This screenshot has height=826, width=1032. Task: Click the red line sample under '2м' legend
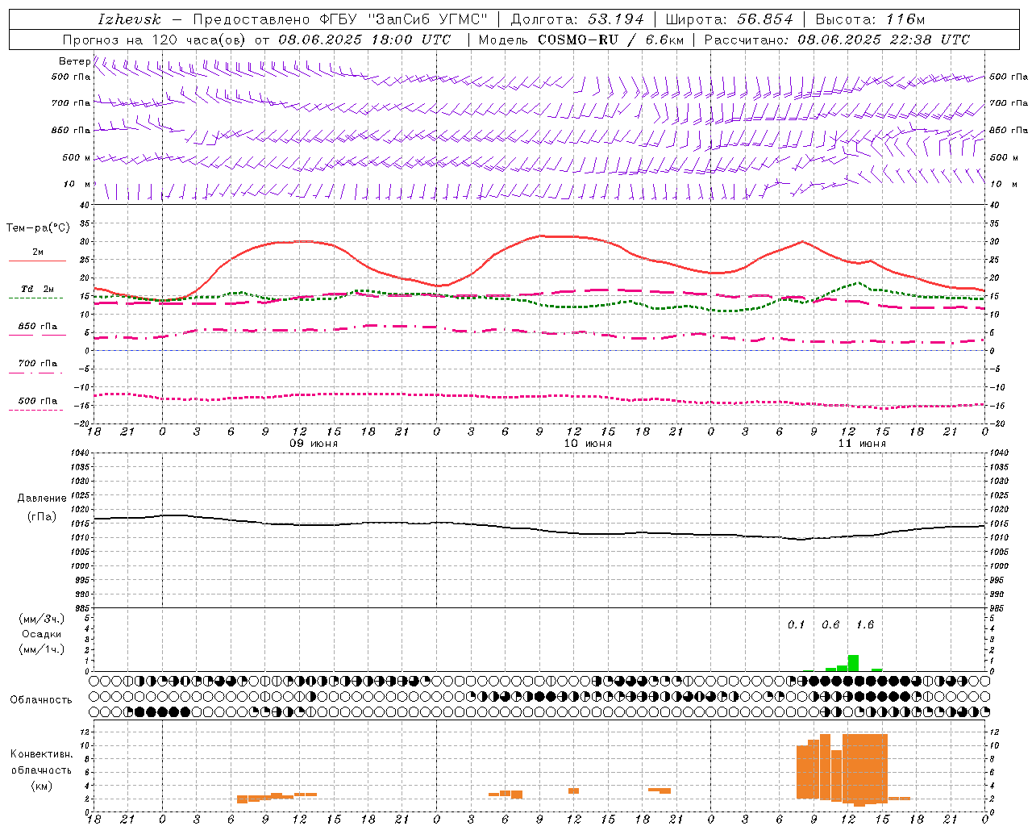(x=37, y=261)
